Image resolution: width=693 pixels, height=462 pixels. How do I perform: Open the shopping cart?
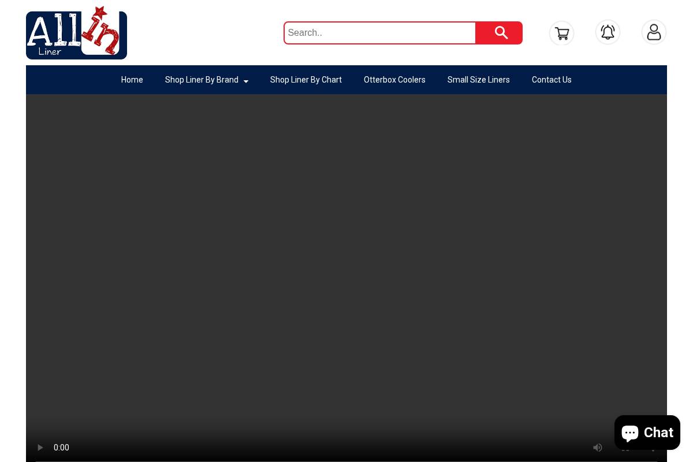[561, 33]
